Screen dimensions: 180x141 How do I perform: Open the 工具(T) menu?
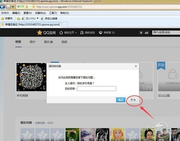(x=53, y=13)
